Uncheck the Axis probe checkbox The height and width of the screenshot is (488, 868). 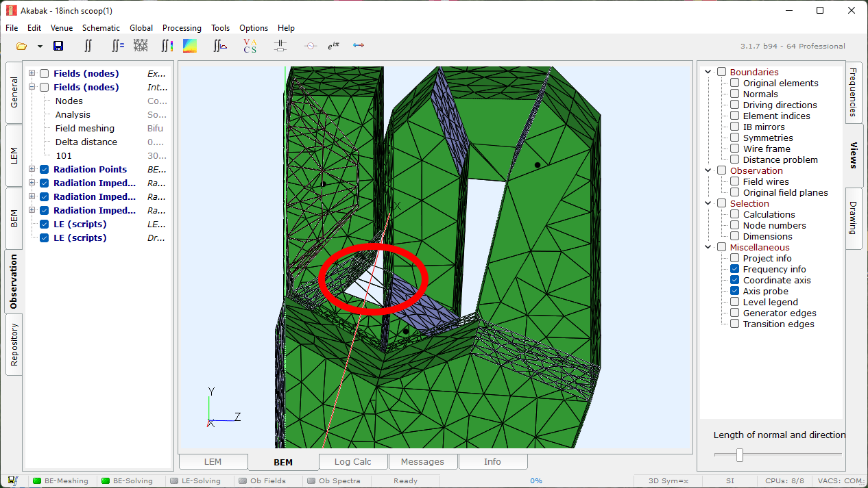tap(734, 291)
